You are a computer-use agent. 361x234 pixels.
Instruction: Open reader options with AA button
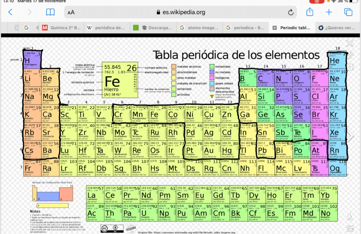tap(71, 12)
